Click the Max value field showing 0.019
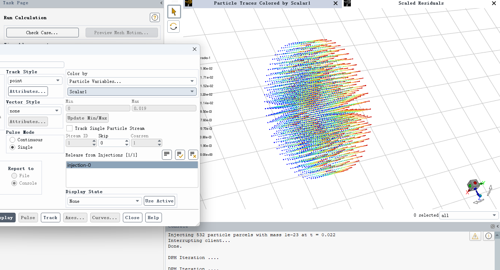Screen dimensions: 500x270 (164, 108)
